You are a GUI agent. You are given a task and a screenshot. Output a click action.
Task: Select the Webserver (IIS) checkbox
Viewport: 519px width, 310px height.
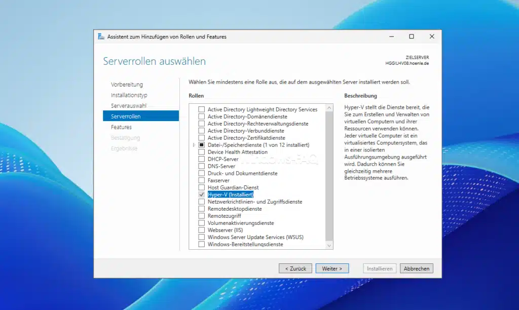pos(201,229)
